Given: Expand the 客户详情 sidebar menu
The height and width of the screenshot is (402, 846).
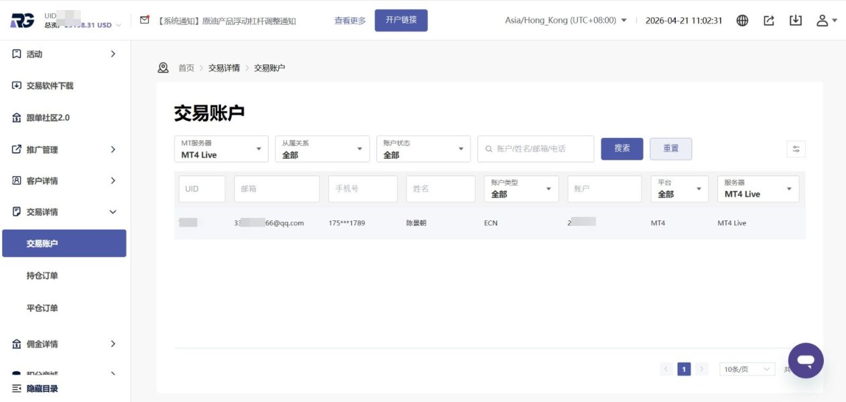Looking at the screenshot, I should click(x=64, y=181).
